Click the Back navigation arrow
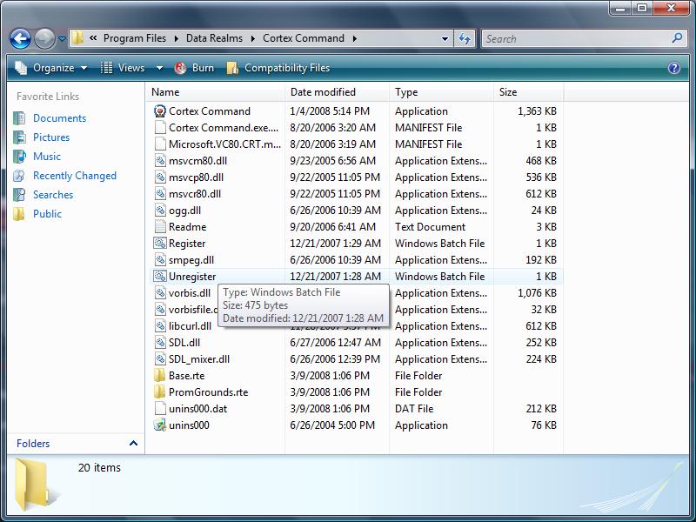This screenshot has width=696, height=522. tap(21, 38)
